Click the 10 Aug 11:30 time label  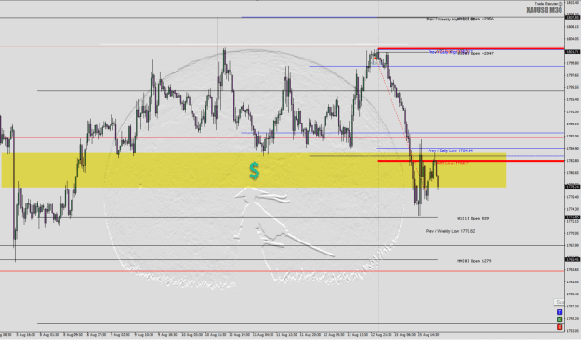[216, 335]
